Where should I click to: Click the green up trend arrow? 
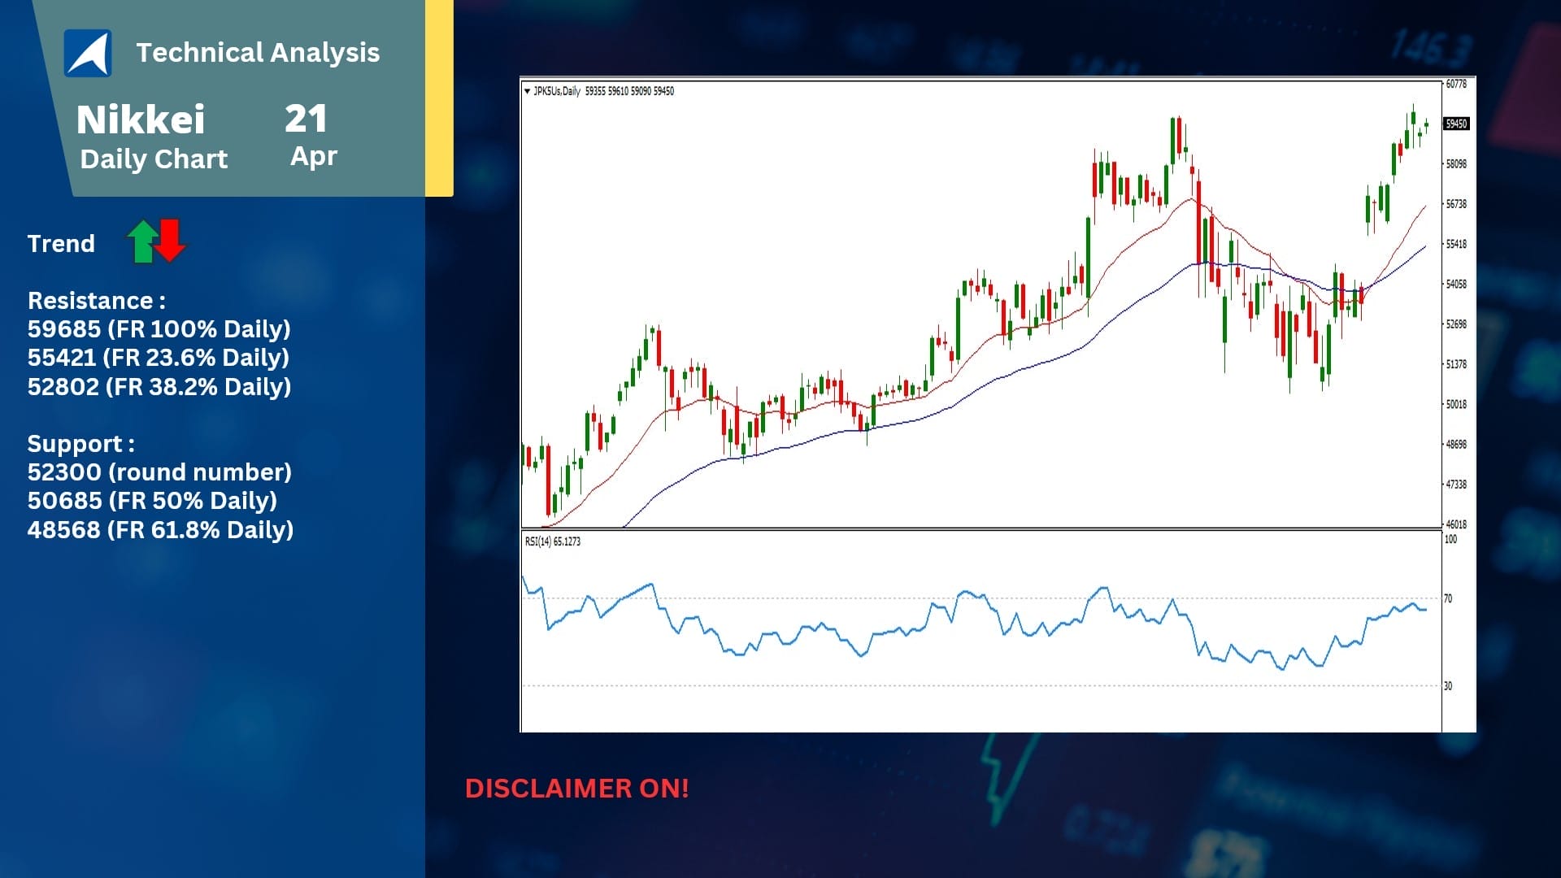point(142,241)
